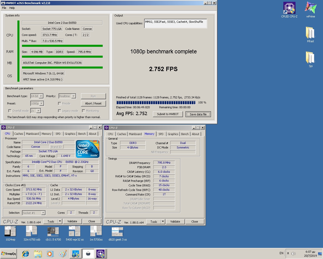Click Tools button in left CPU-Z
This screenshot has height=259, width=323.
51,221
